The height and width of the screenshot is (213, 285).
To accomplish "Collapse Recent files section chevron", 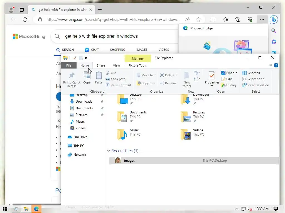I will coord(109,151).
